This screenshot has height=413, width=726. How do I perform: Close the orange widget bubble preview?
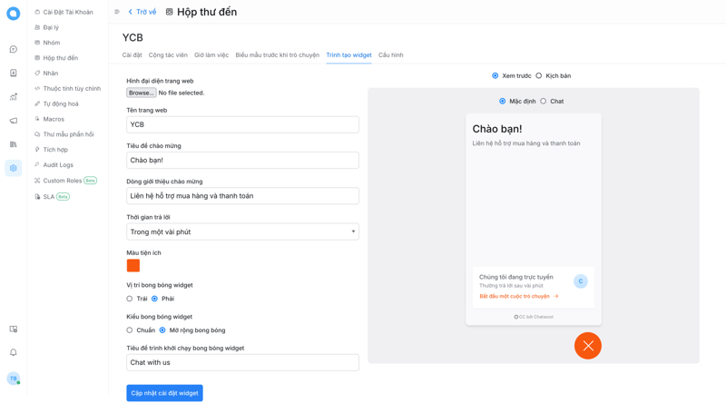[x=587, y=346]
